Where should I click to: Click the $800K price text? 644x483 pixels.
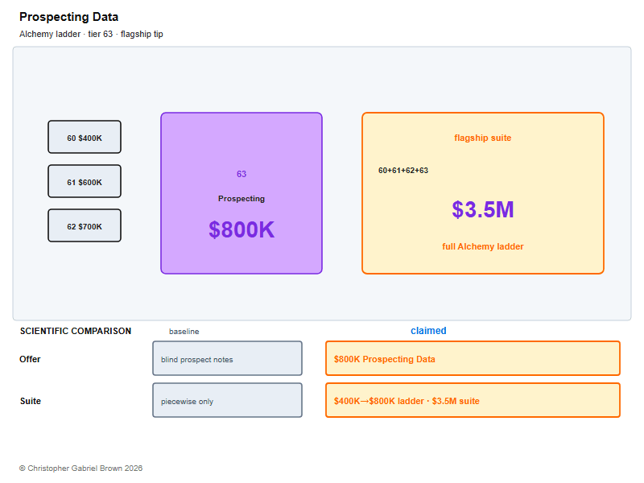coord(242,229)
